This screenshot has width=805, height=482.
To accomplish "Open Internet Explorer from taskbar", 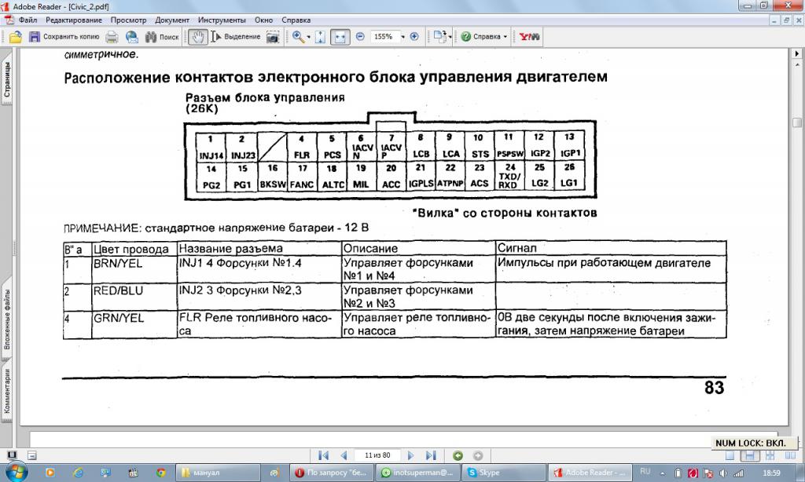I will click(78, 473).
